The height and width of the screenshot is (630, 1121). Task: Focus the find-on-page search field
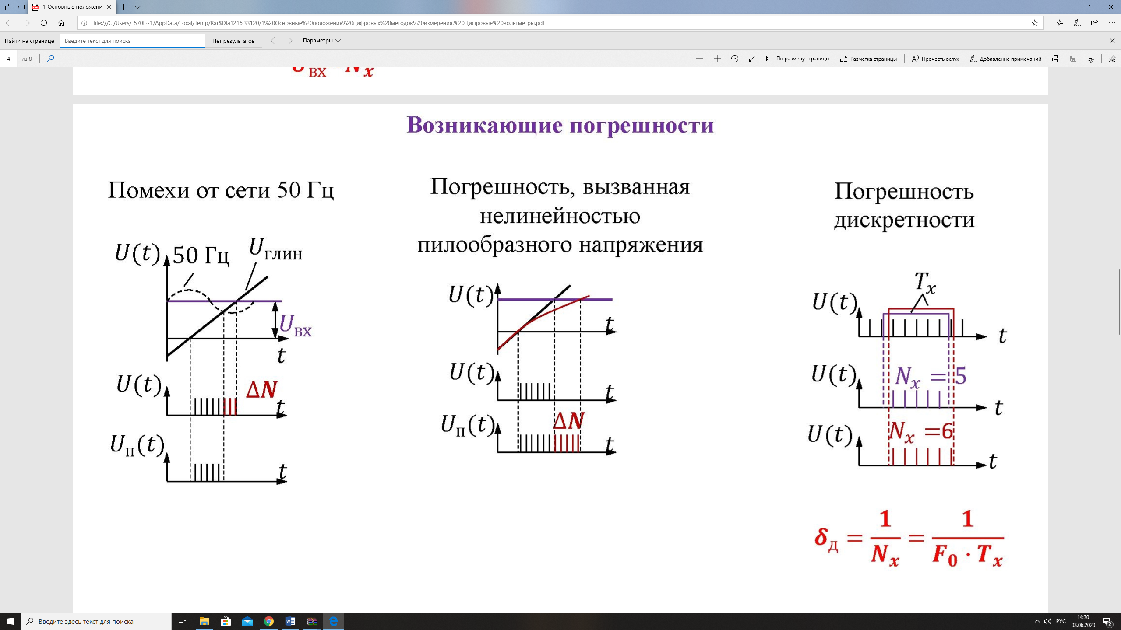coord(133,41)
